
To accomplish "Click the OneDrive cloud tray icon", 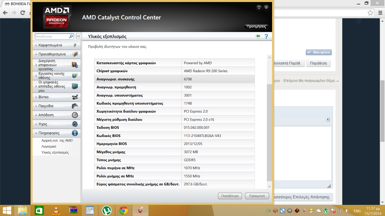I will pyautogui.click(x=319, y=211).
